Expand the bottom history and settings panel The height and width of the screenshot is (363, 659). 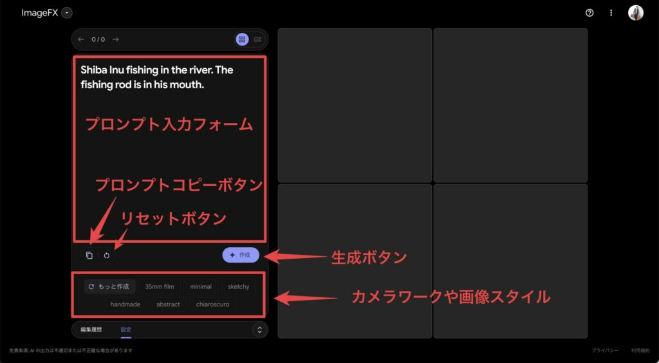click(x=259, y=330)
